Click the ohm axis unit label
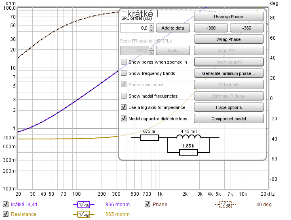The height and width of the screenshot is (220, 291). tap(11, 3)
